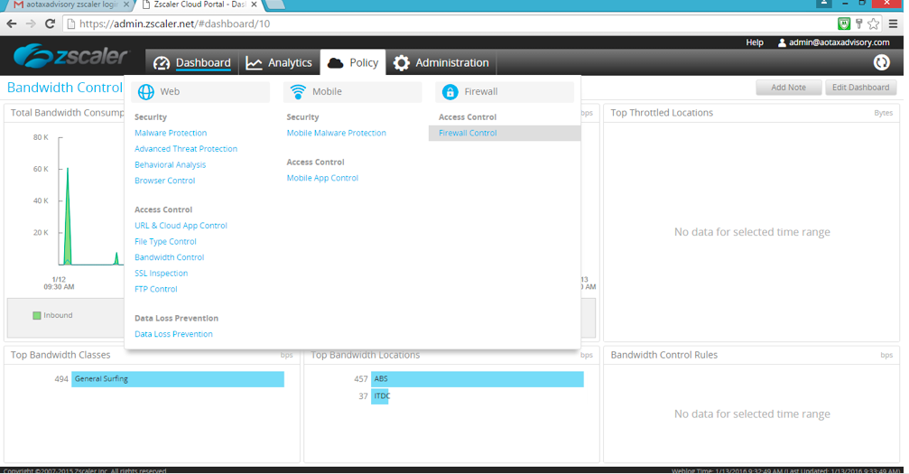Open the Policy menu

(352, 62)
